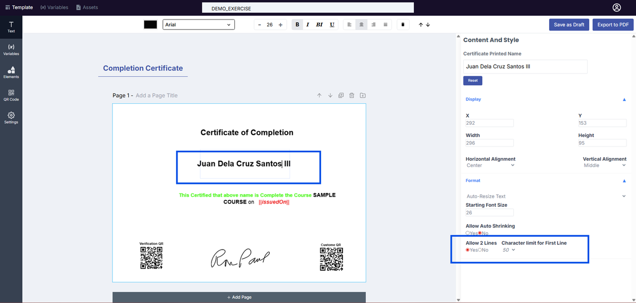Select No for Allow 2 Lines
Image resolution: width=636 pixels, height=303 pixels.
(480, 250)
